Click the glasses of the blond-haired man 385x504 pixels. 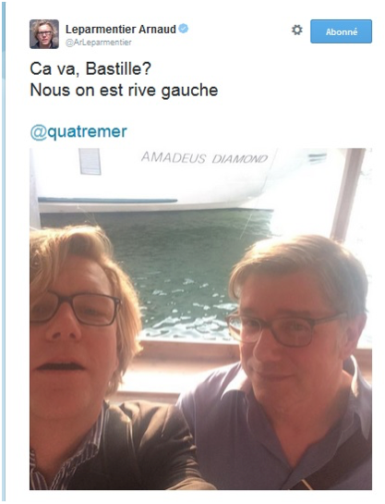tap(76, 309)
